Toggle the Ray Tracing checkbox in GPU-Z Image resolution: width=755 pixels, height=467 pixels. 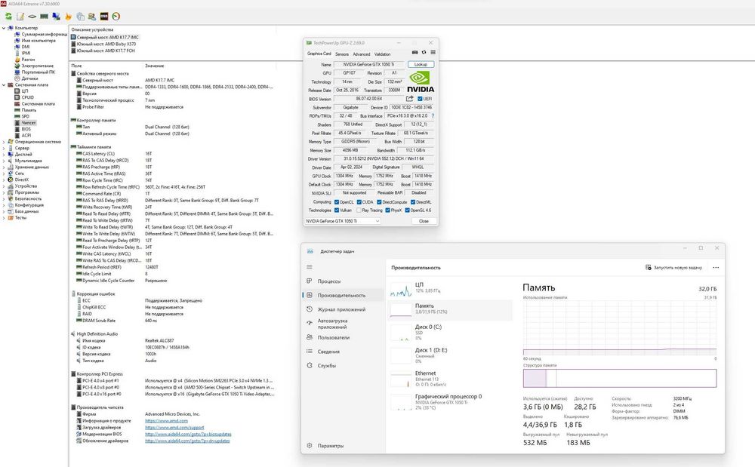(x=359, y=210)
